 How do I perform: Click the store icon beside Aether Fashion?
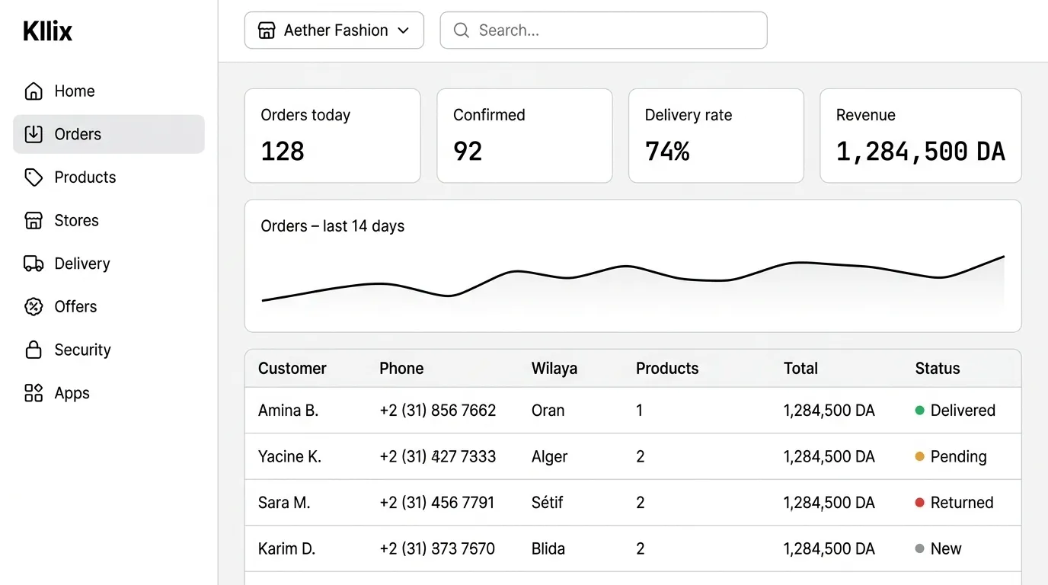point(267,30)
